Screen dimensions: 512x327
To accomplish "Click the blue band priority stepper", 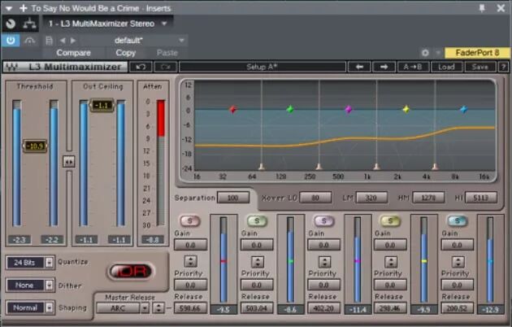I will [x=458, y=262].
